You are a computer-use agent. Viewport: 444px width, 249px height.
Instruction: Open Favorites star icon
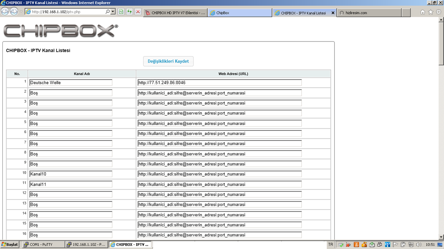(430, 12)
